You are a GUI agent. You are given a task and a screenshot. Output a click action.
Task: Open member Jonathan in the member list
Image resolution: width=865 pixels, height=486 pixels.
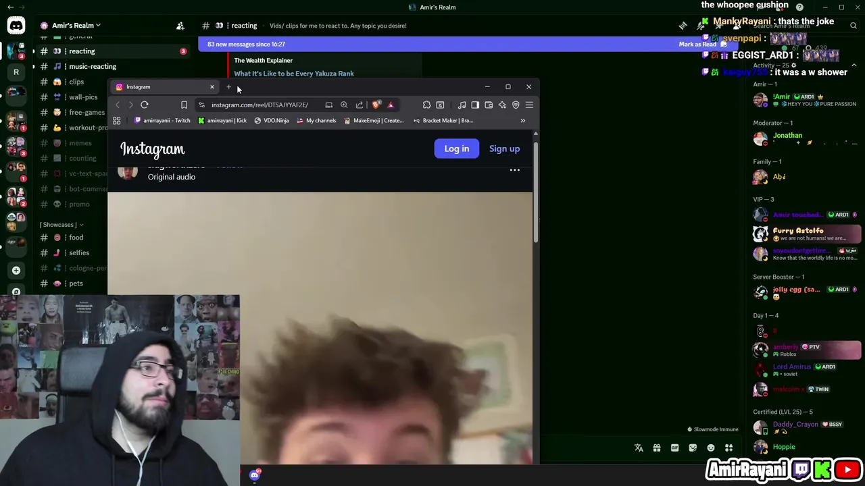pos(807,139)
